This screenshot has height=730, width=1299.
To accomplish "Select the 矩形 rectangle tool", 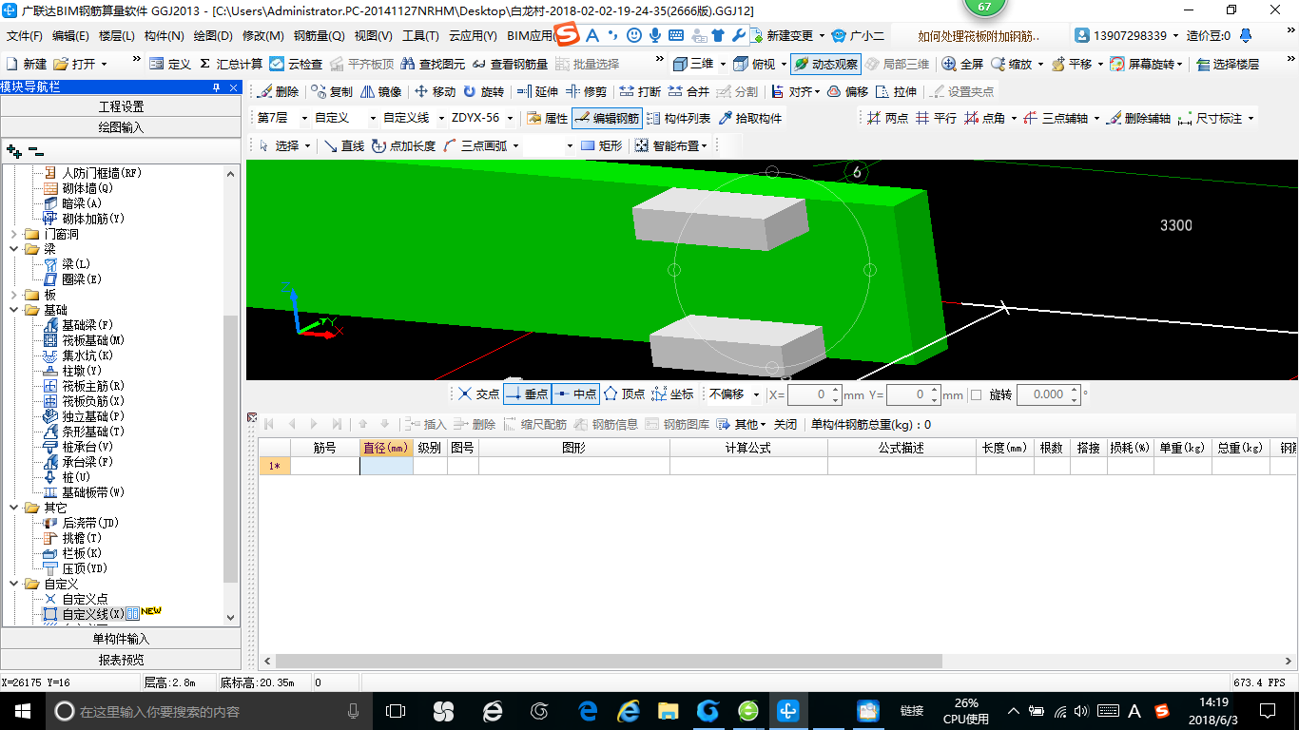I will point(601,145).
